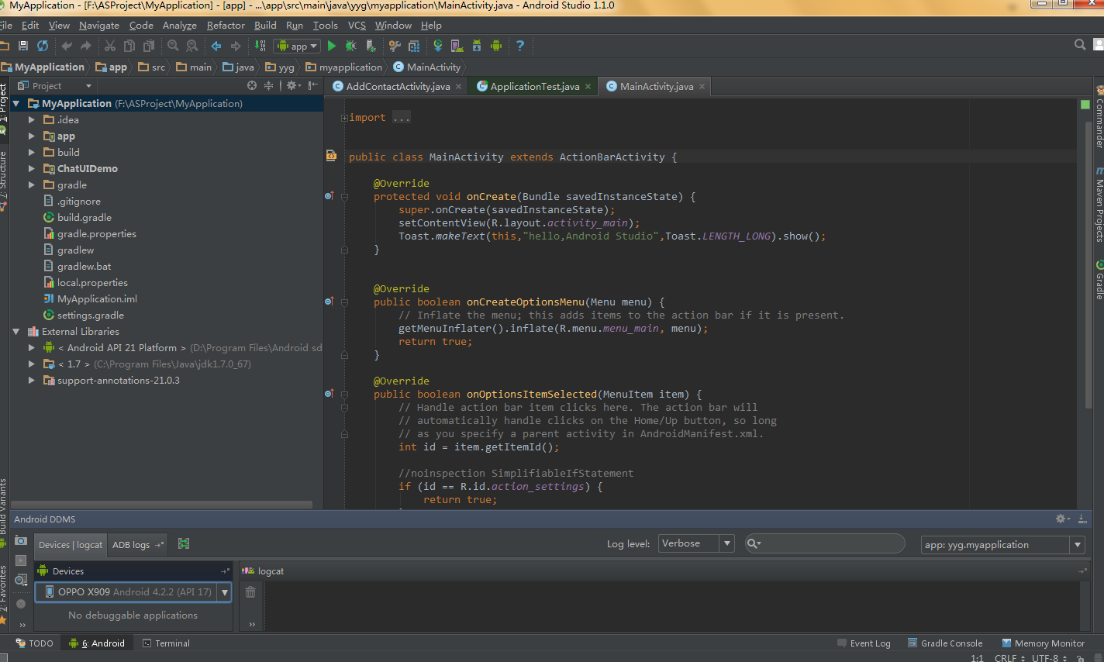
Task: Toggle the Terminal tool window
Action: 166,643
